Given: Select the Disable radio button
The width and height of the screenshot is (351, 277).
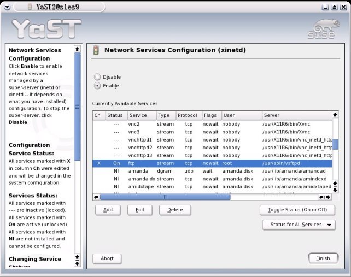Looking at the screenshot, I should pyautogui.click(x=97, y=77).
